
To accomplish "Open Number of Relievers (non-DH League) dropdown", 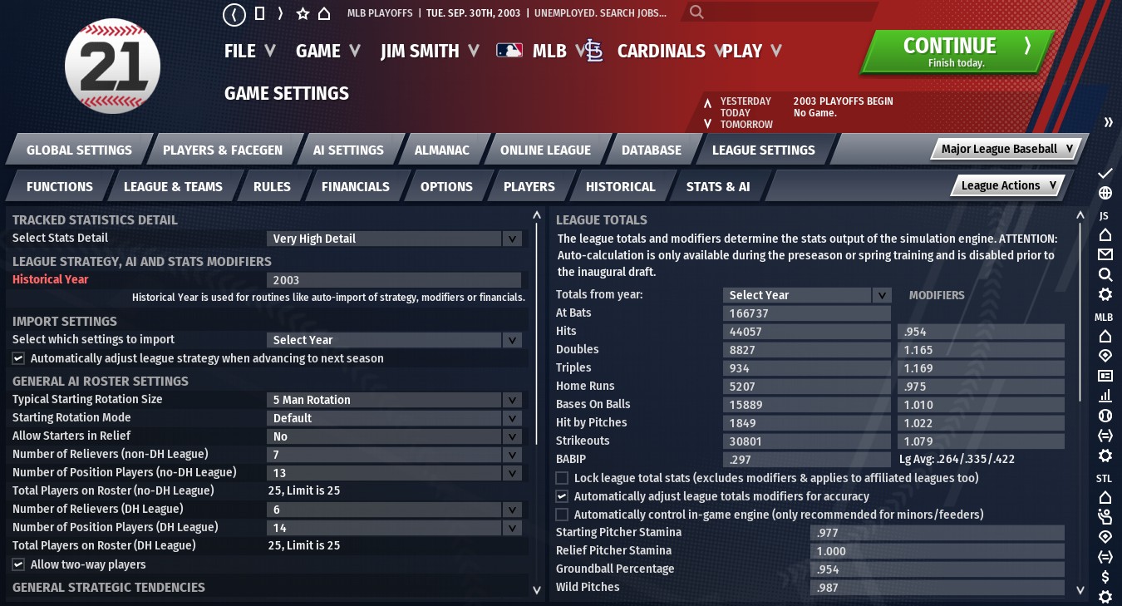I will (394, 455).
